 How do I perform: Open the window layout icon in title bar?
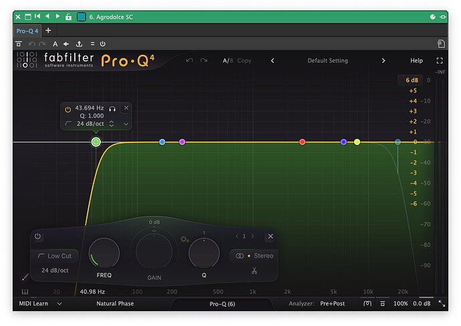coord(28,17)
